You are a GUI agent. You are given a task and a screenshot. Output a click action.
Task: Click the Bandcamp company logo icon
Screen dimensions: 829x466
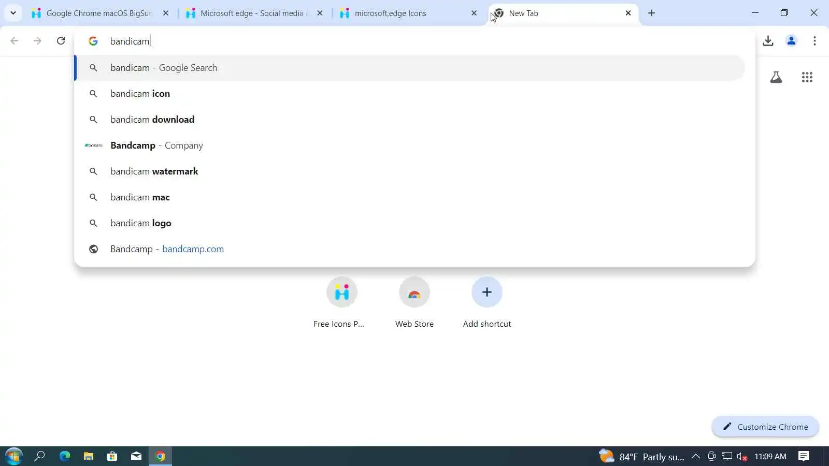click(x=93, y=145)
